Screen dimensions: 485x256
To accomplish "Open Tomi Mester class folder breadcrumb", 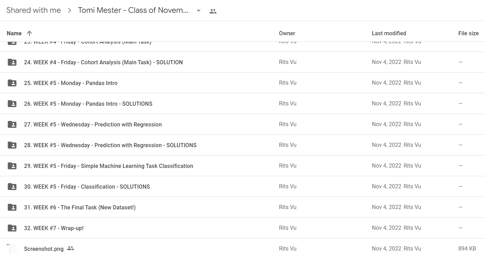I will pos(133,10).
